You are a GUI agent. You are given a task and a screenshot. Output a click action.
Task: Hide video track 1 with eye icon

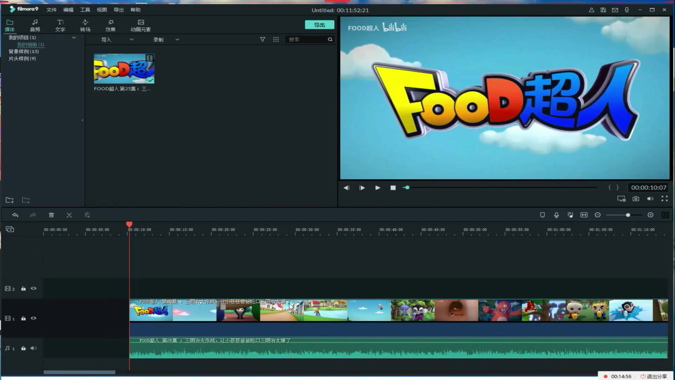coord(33,318)
